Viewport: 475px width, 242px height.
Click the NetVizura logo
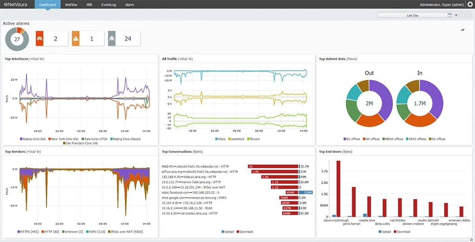[x=17, y=5]
